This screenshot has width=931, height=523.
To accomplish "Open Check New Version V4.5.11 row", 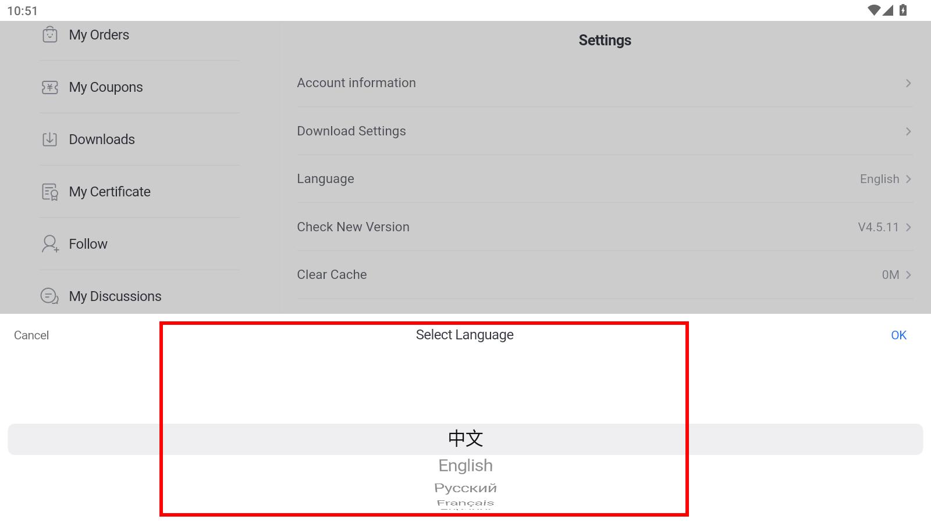I will click(x=604, y=227).
